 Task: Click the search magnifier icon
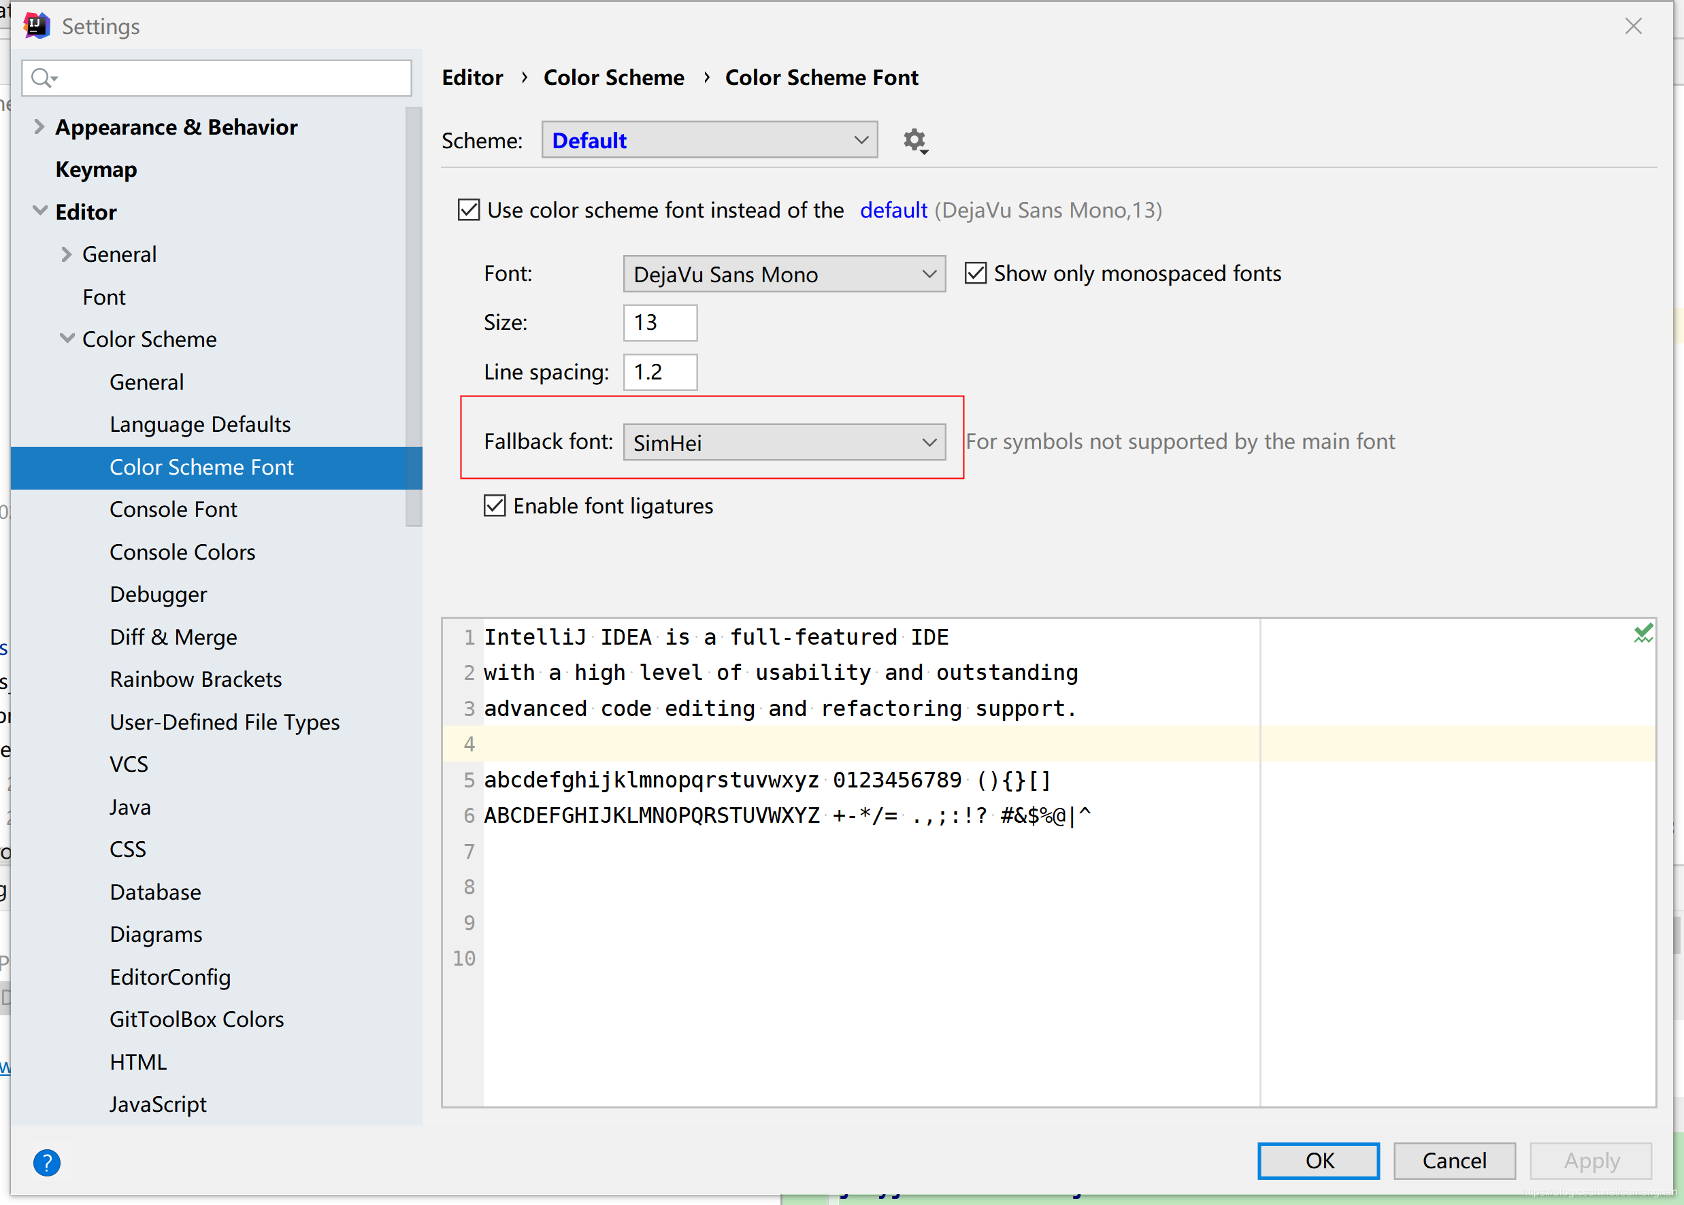tap(42, 77)
